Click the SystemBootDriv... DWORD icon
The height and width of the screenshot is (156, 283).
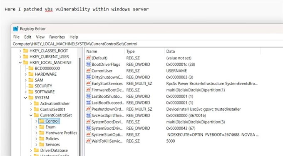pyautogui.click(x=88, y=128)
